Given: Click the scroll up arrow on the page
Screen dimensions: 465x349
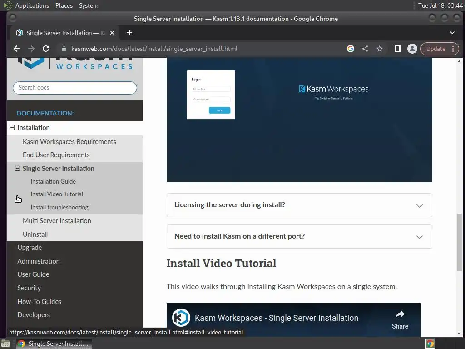Looking at the screenshot, I should pyautogui.click(x=459, y=61).
